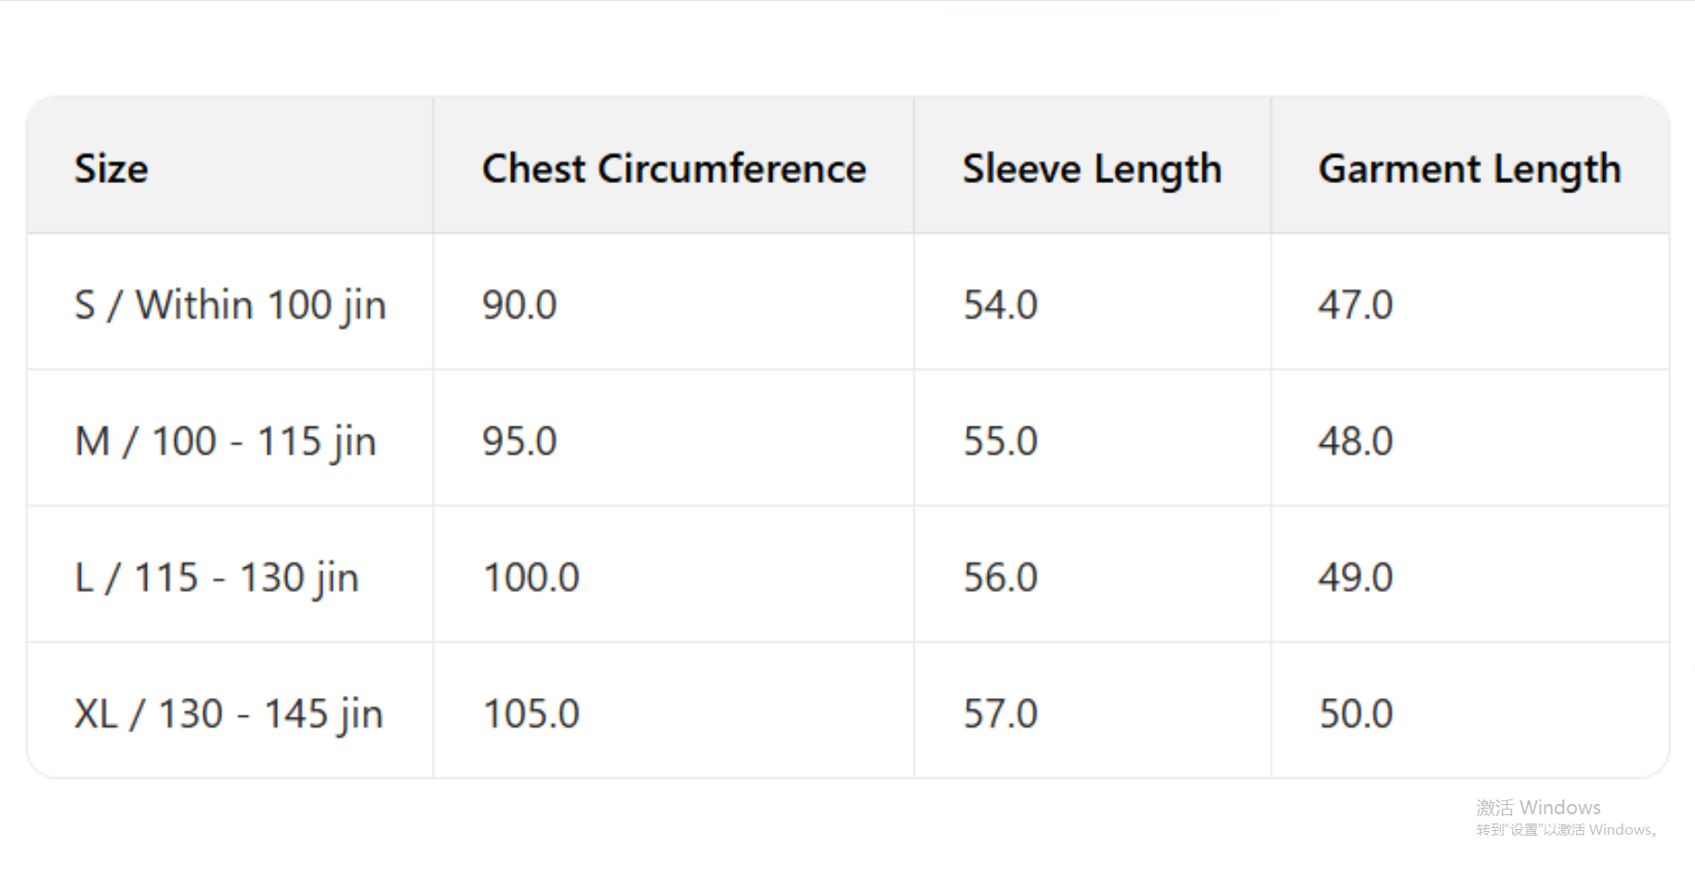Click the Garment Length column header
The image size is (1695, 870).
(x=1469, y=169)
